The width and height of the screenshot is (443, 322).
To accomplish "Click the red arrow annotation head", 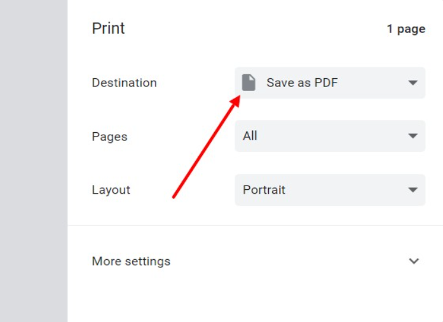I will coord(236,102).
